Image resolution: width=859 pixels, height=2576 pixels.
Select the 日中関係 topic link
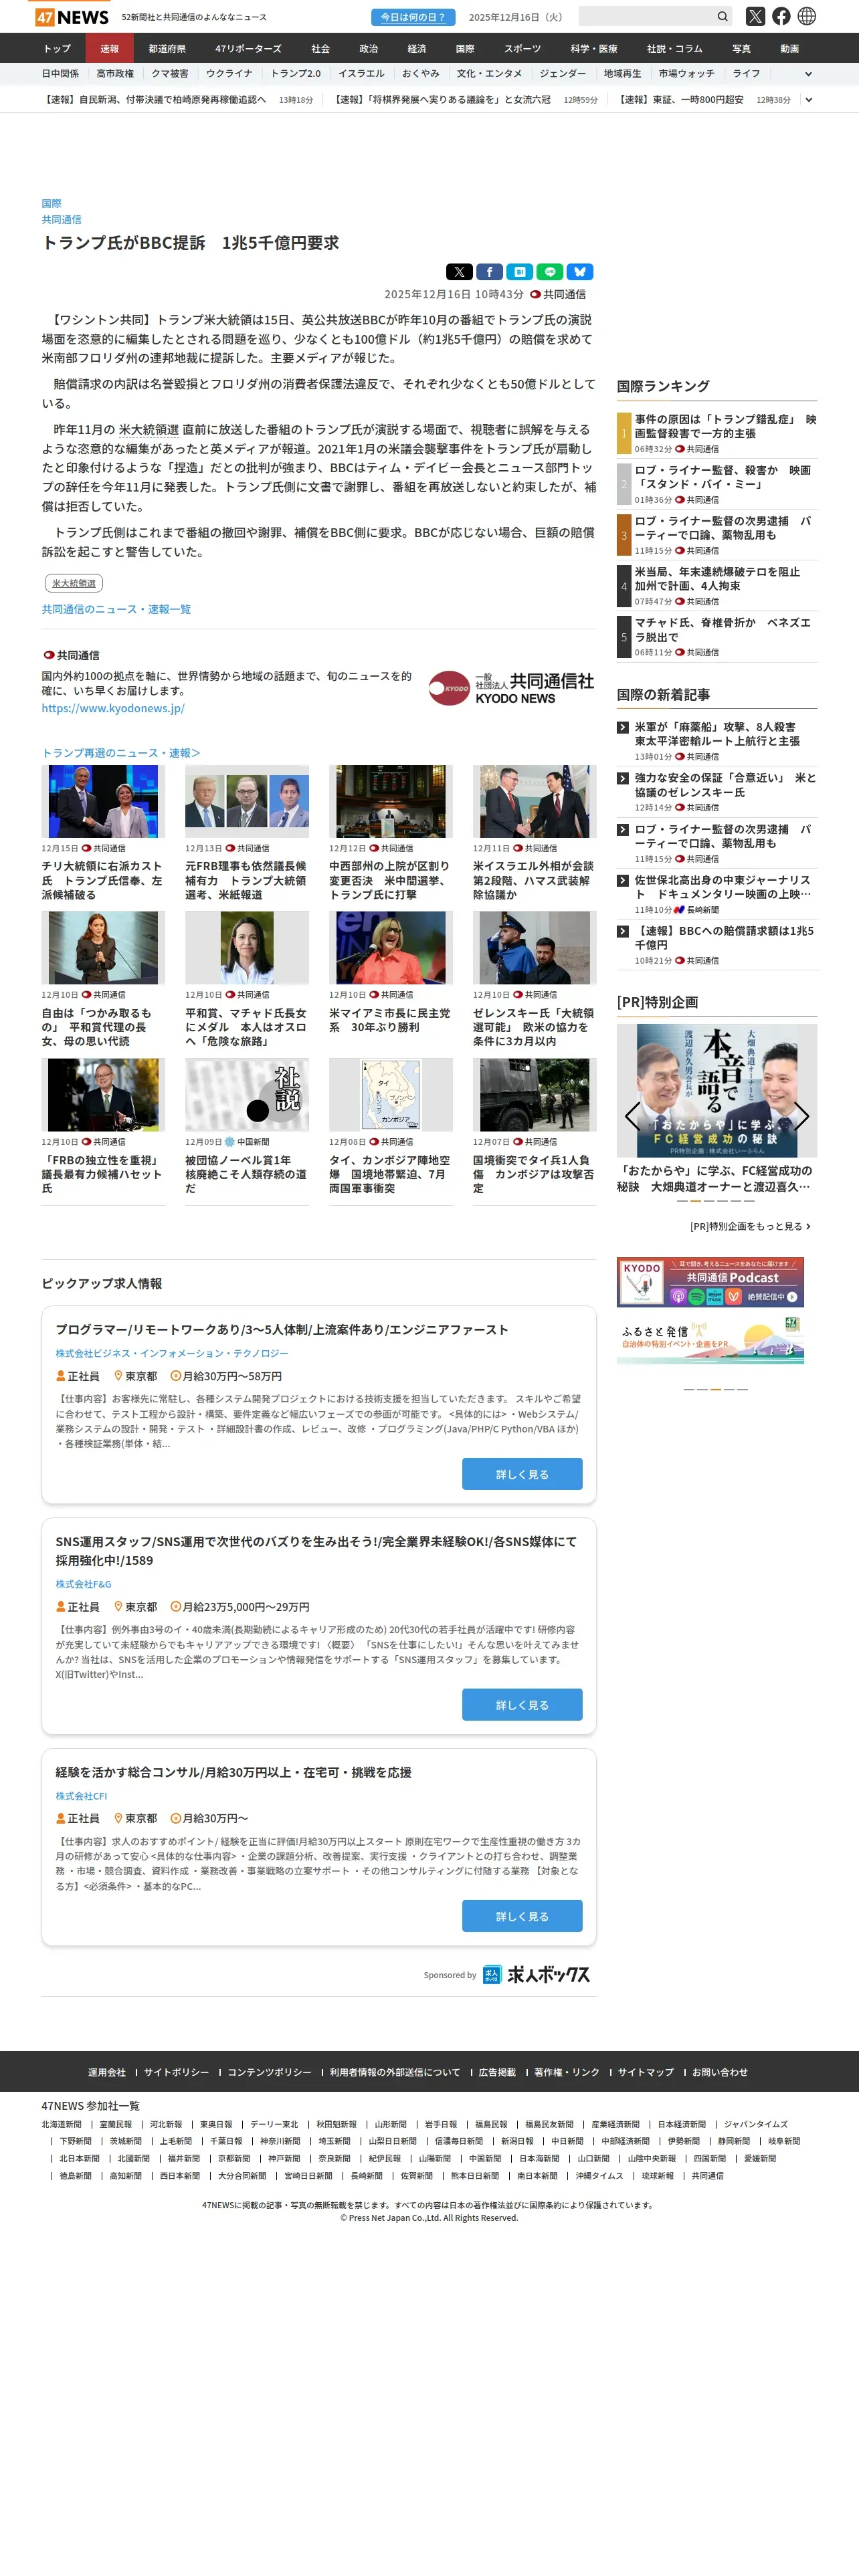60,74
